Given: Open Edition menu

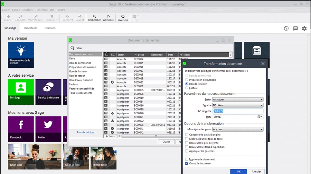Looking at the screenshot, I should pyautogui.click(x=16, y=10).
